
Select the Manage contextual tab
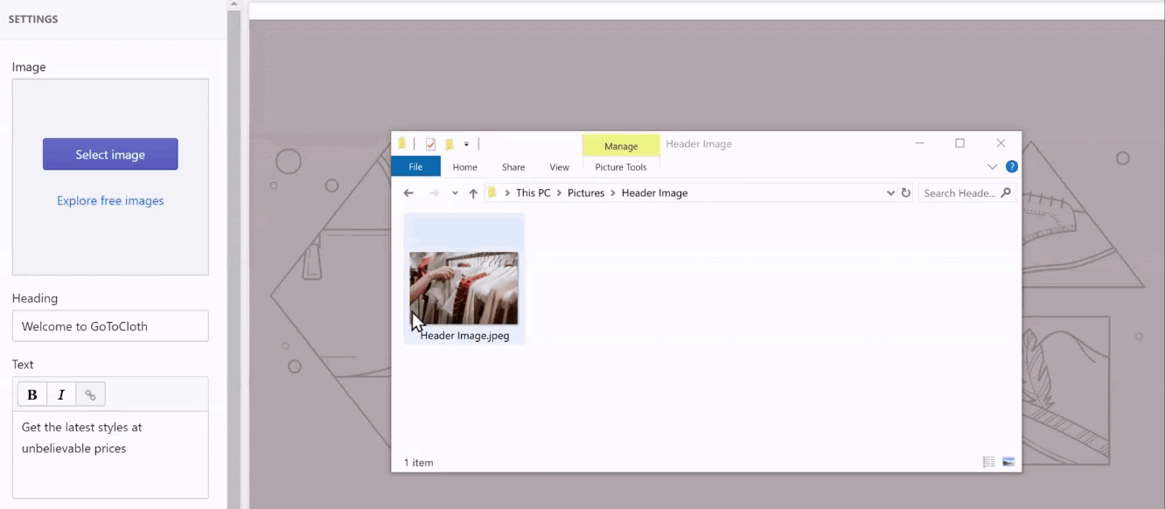621,146
